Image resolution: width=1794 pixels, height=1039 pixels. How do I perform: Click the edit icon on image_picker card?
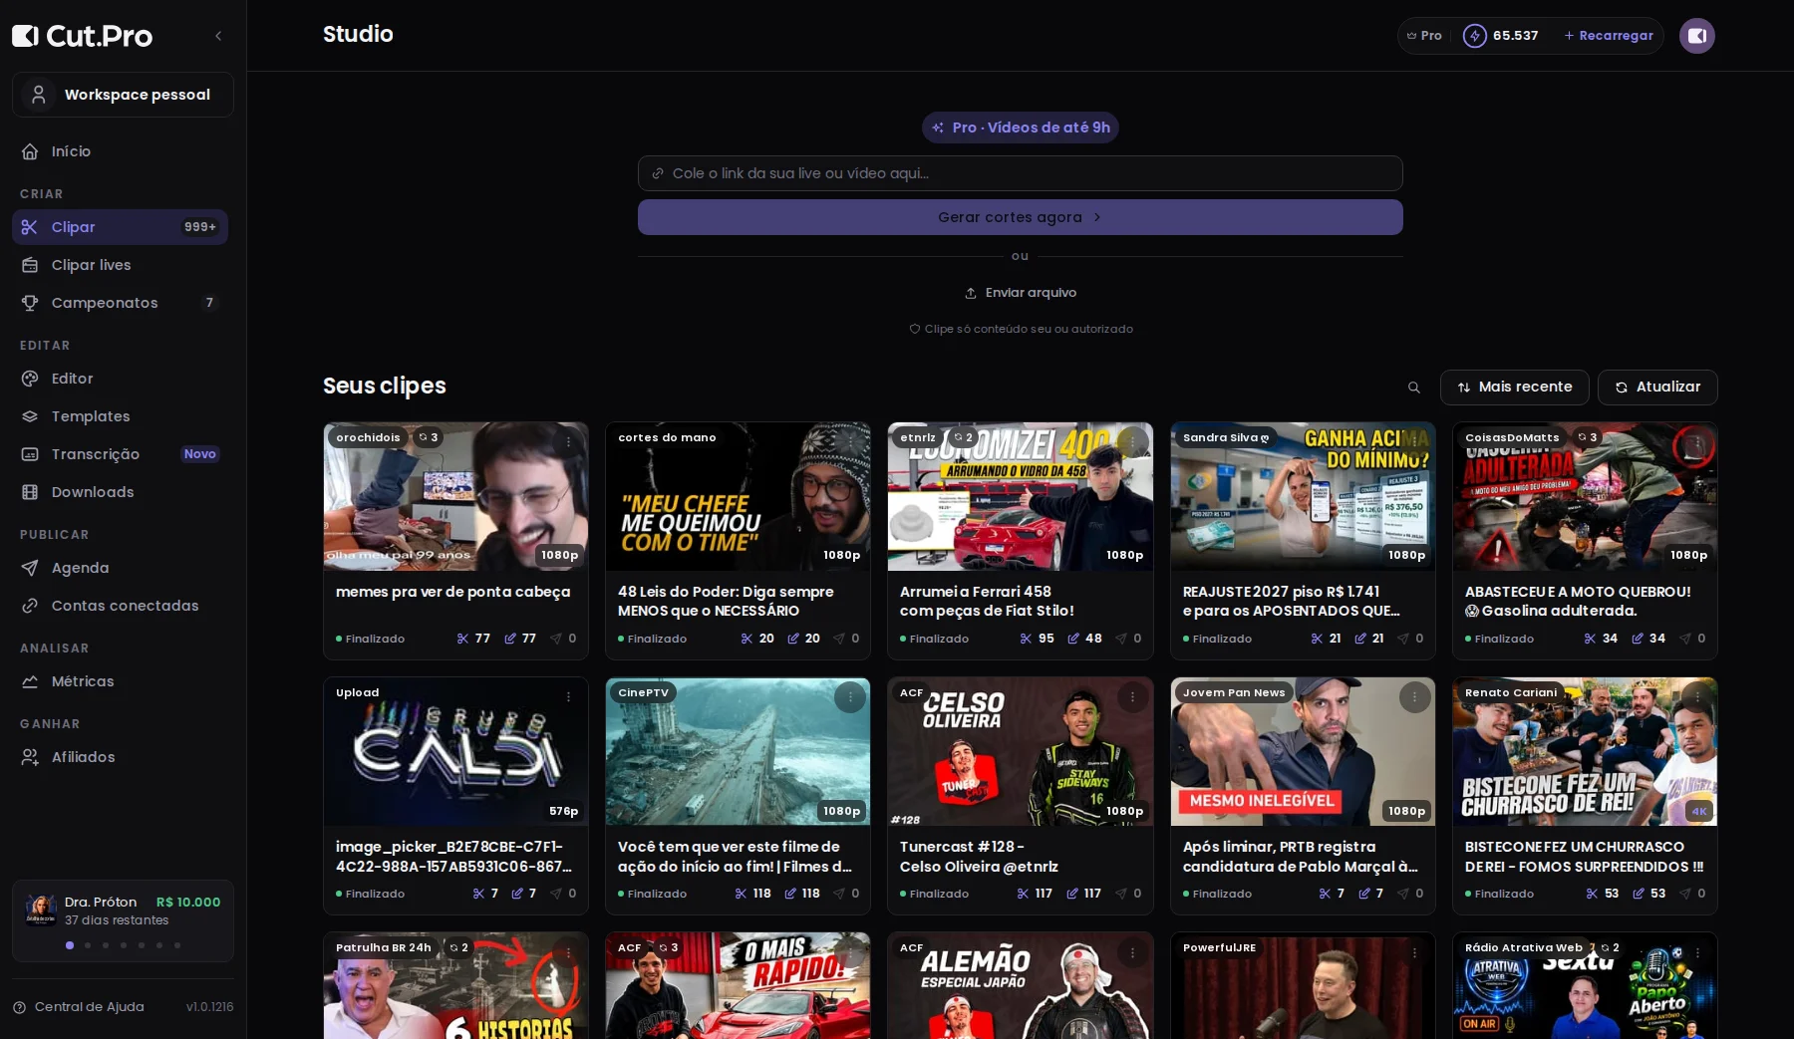coord(517,894)
